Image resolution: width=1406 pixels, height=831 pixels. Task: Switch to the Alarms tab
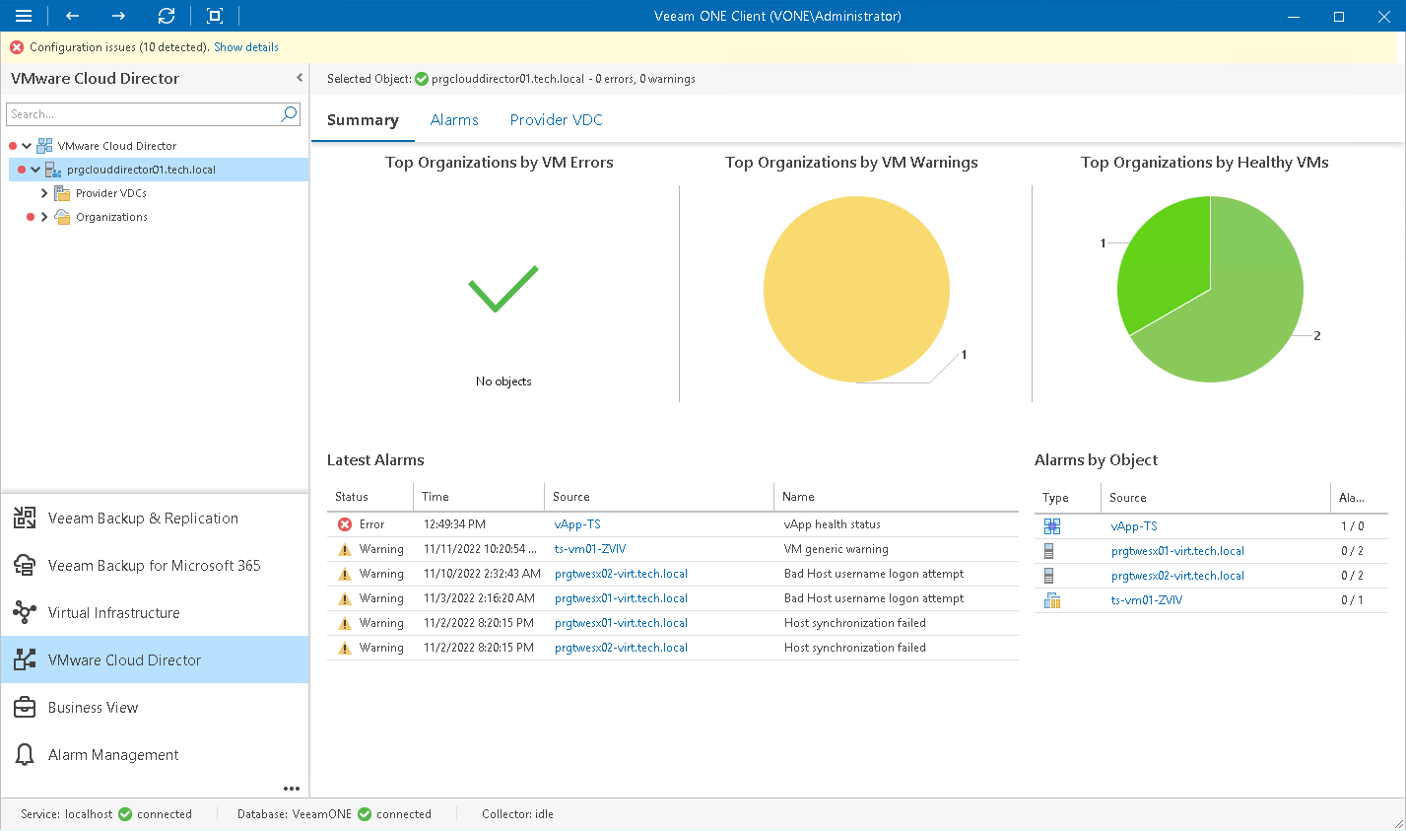454,119
